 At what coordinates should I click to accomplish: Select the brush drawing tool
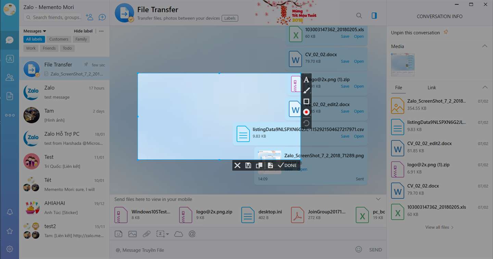[x=306, y=90]
